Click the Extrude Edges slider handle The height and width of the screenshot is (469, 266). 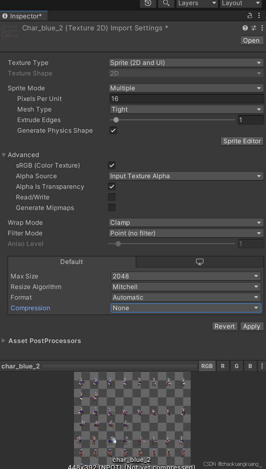coord(116,120)
